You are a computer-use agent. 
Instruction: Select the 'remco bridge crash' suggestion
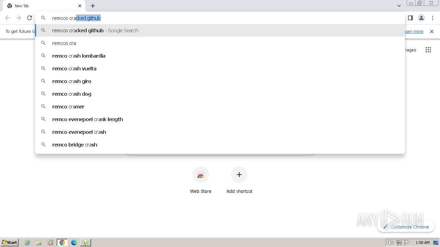220,145
